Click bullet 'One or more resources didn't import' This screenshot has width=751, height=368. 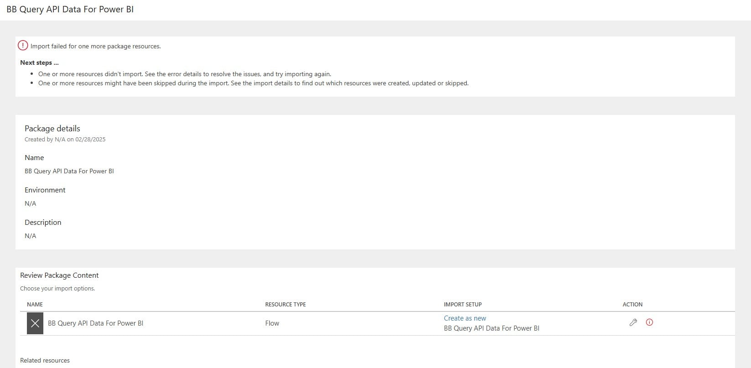(x=185, y=74)
